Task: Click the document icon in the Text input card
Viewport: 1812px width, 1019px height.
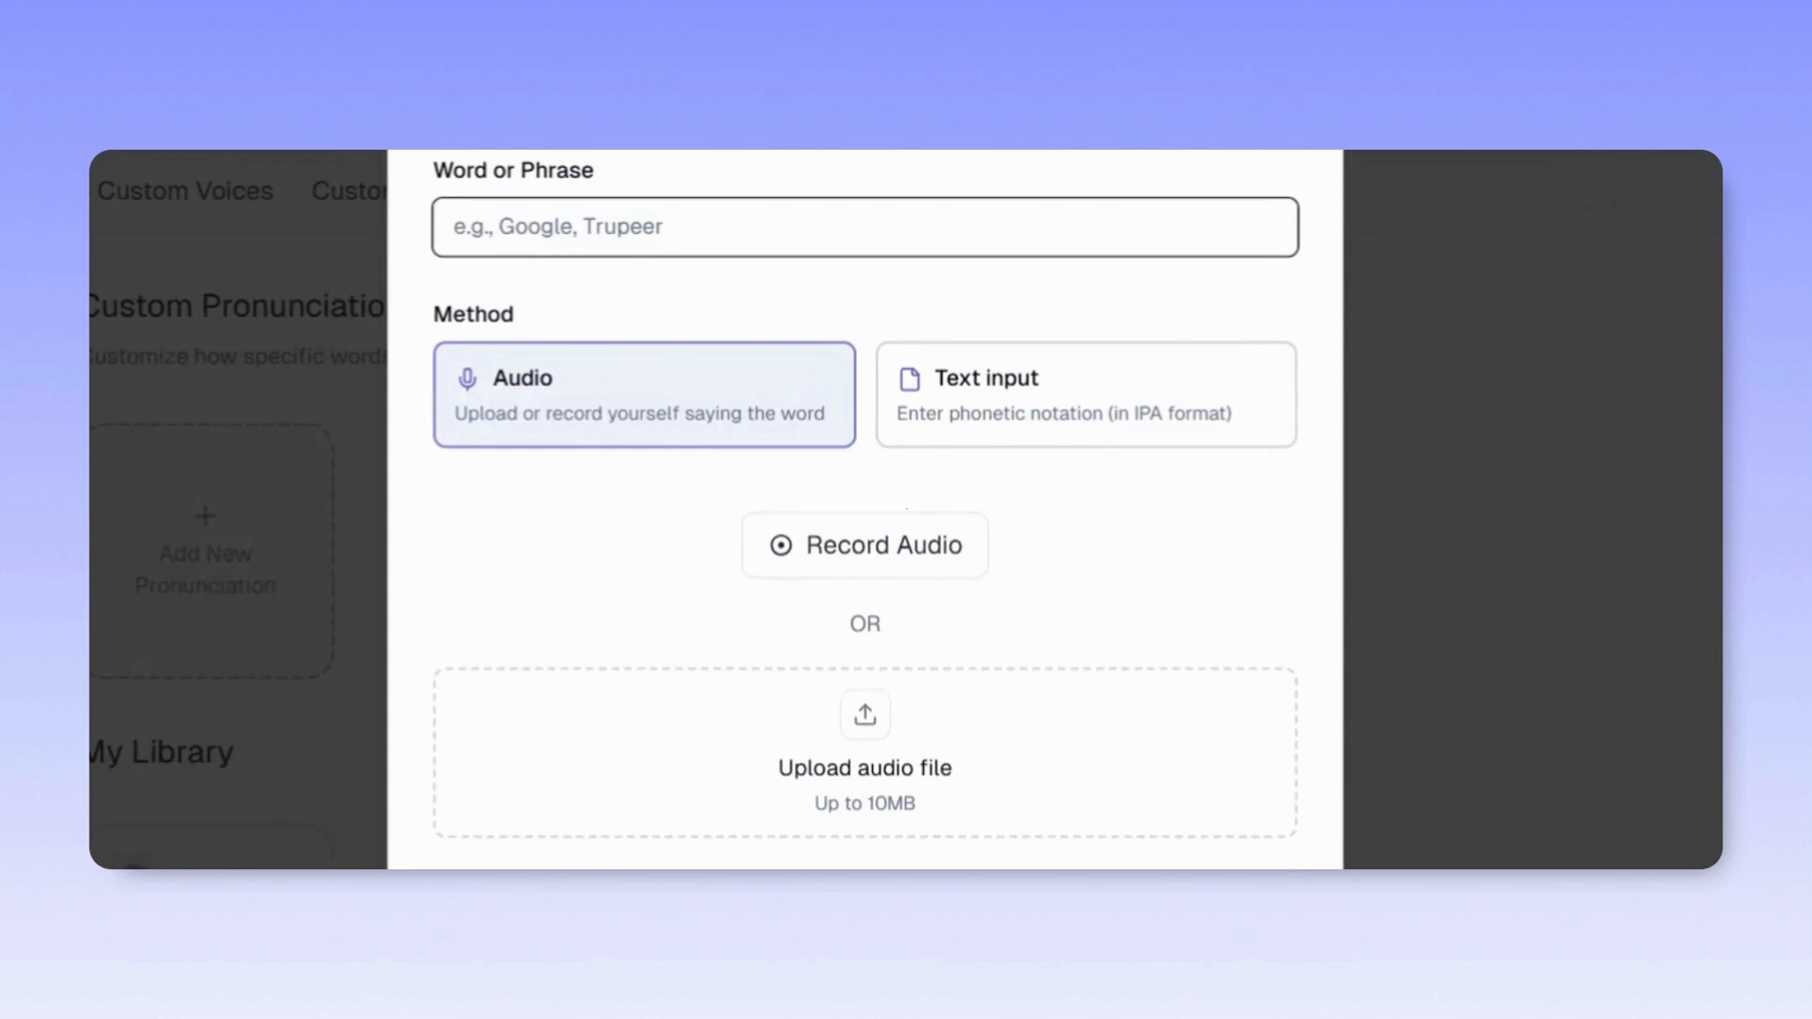Action: (909, 378)
